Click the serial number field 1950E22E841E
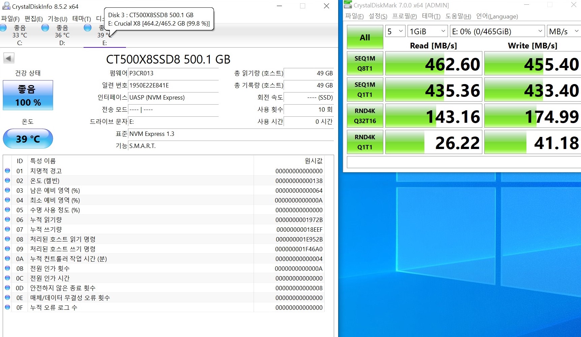 coord(173,85)
